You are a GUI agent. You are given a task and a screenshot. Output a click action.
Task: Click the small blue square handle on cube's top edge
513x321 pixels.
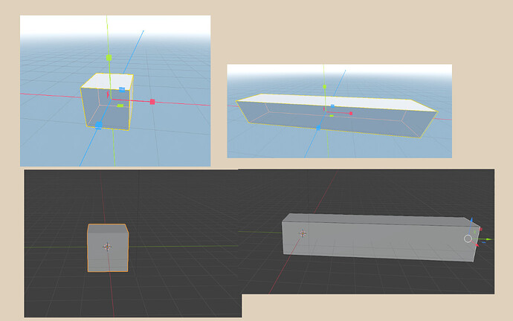click(122, 89)
